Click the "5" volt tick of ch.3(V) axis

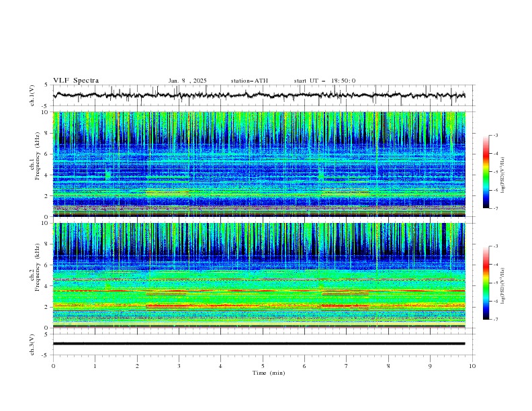coord(46,334)
